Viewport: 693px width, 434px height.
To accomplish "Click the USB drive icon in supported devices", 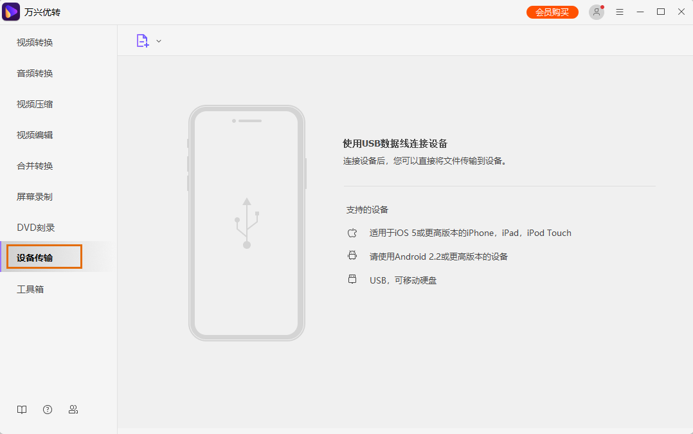I will coord(352,279).
